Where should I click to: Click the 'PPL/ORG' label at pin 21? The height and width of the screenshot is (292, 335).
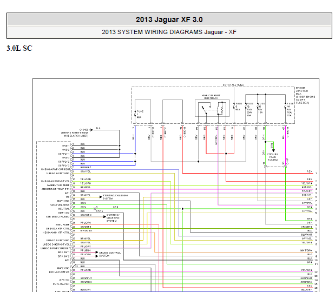tap(86, 223)
